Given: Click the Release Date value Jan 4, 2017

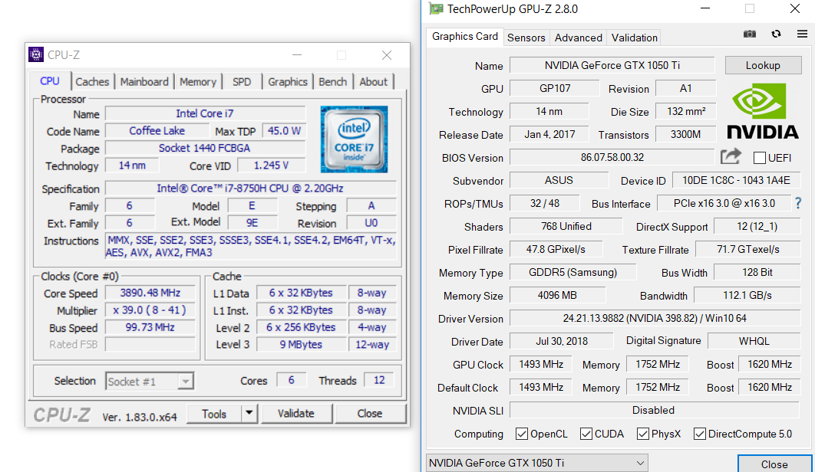Looking at the screenshot, I should point(549,135).
